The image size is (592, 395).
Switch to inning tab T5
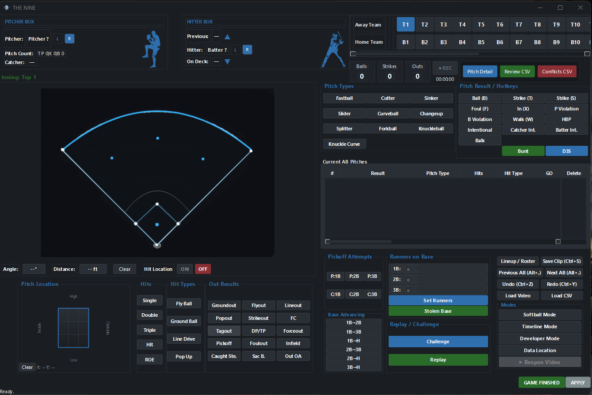(481, 24)
